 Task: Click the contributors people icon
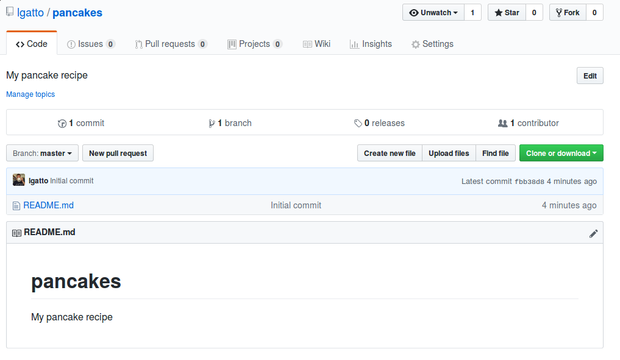click(x=503, y=123)
